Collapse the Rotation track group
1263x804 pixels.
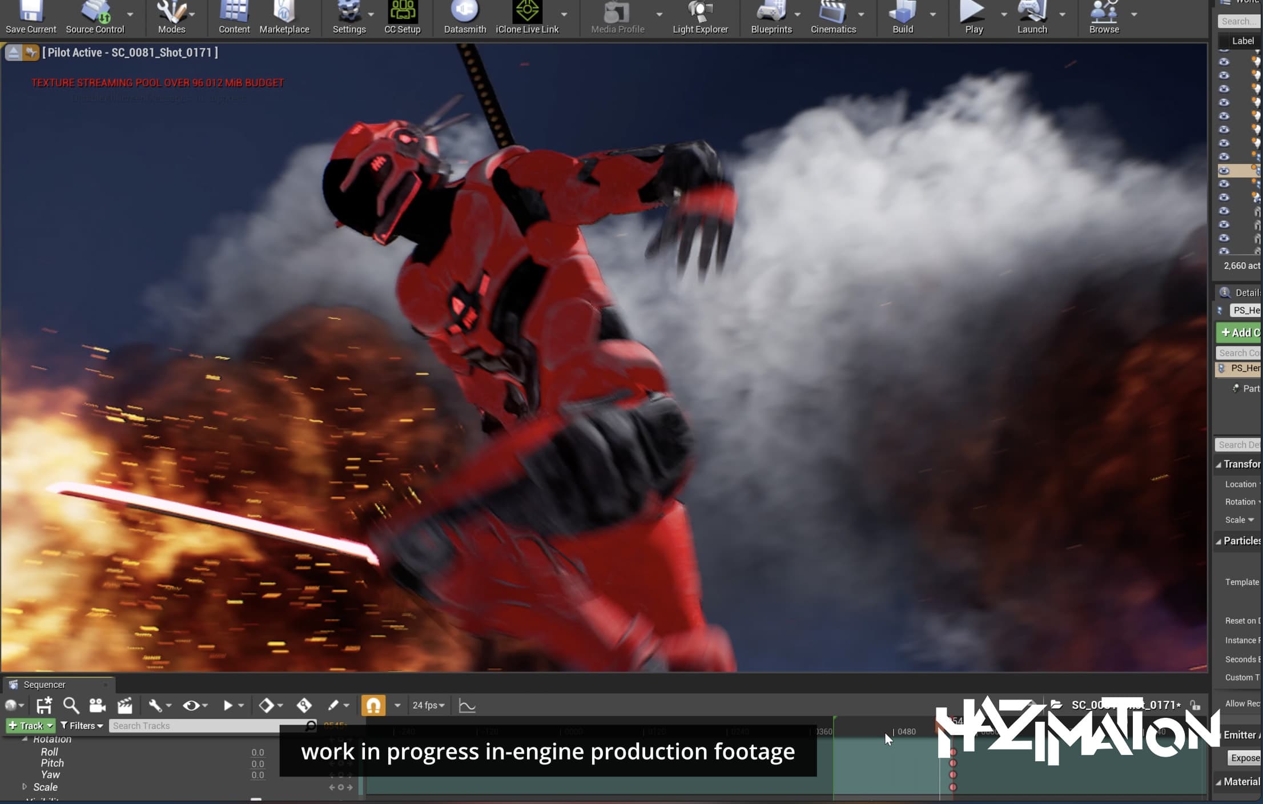click(x=25, y=739)
